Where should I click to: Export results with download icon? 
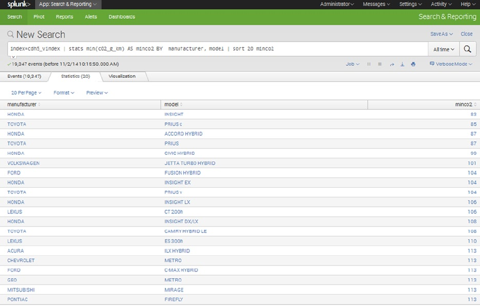pos(402,64)
